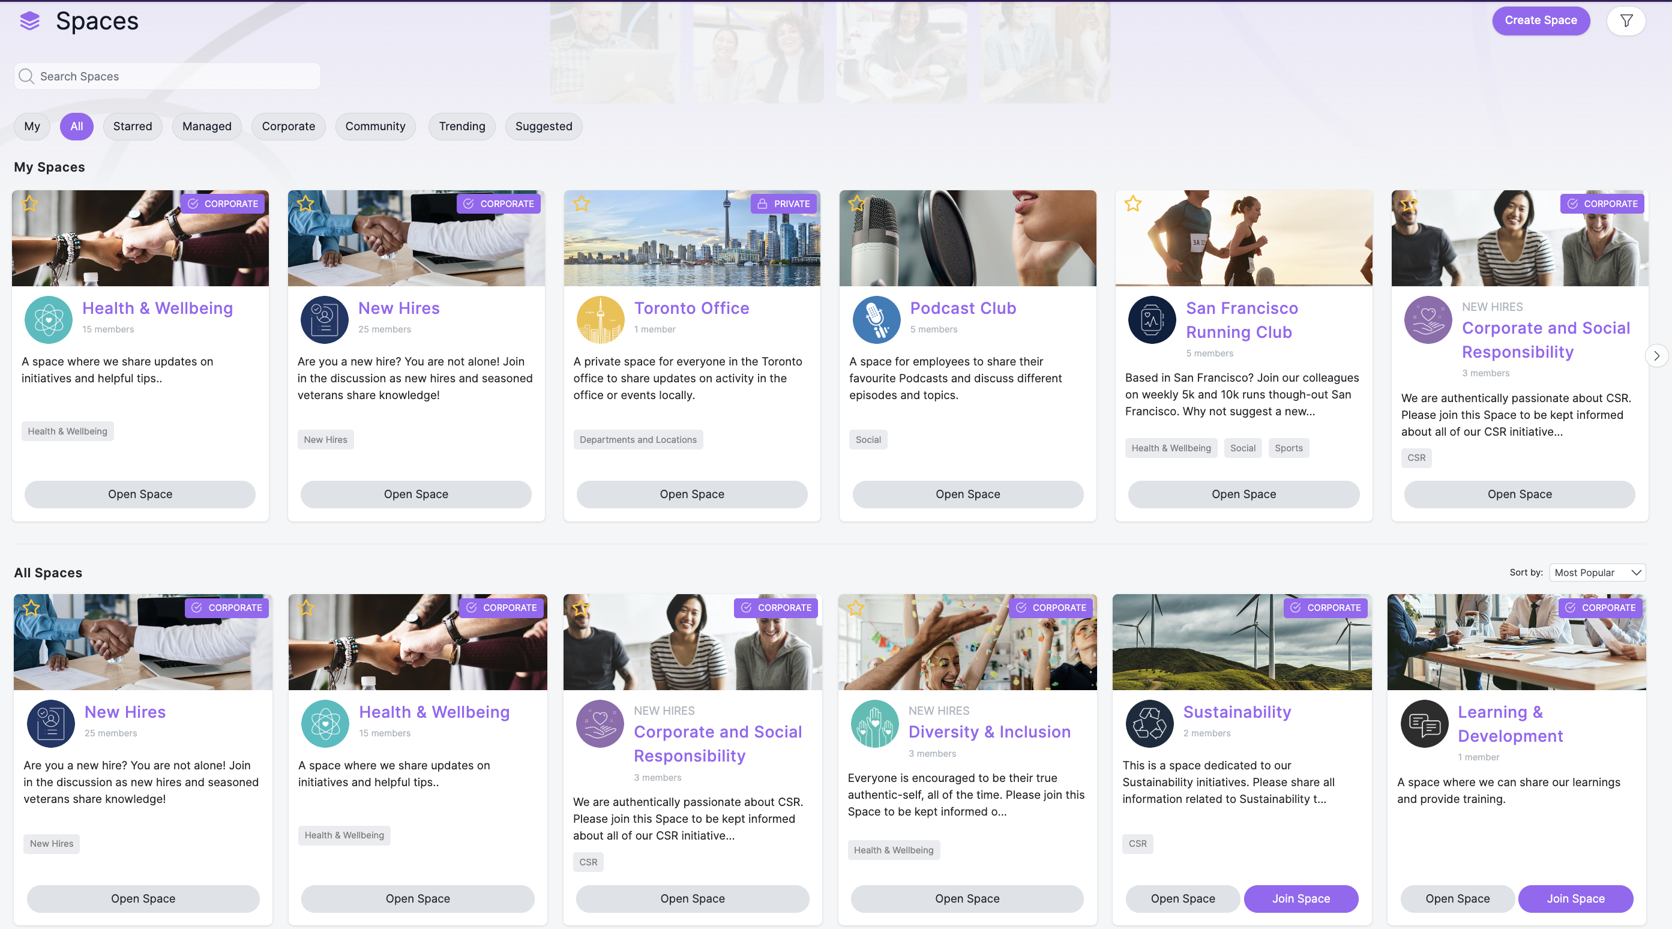The width and height of the screenshot is (1672, 929).
Task: Select the Trending filter tab
Action: 462,127
